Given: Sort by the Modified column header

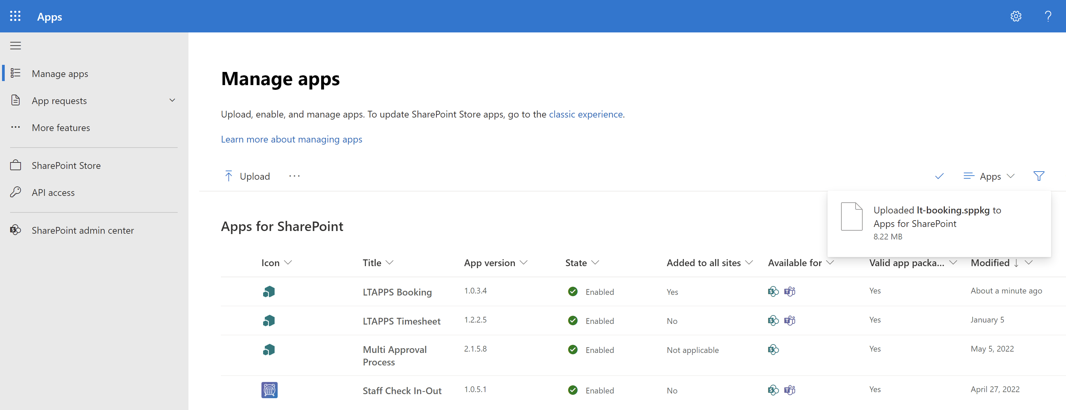Looking at the screenshot, I should tap(990, 263).
